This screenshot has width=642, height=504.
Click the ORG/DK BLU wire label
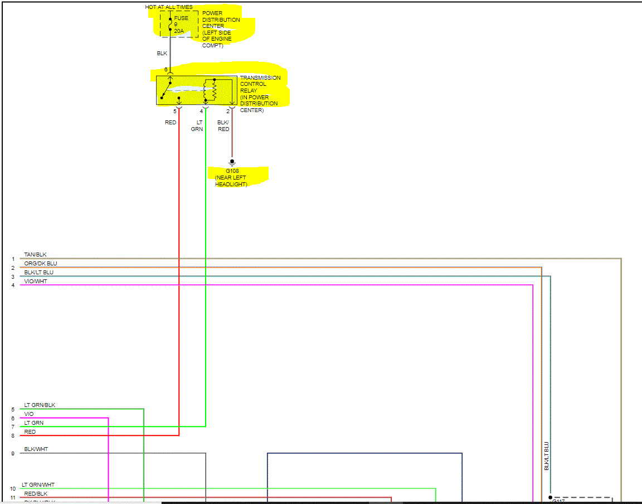click(41, 264)
